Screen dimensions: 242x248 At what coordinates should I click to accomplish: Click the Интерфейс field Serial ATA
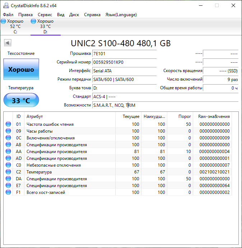click(124, 71)
